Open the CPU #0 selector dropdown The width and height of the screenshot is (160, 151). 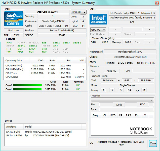tap(78, 12)
